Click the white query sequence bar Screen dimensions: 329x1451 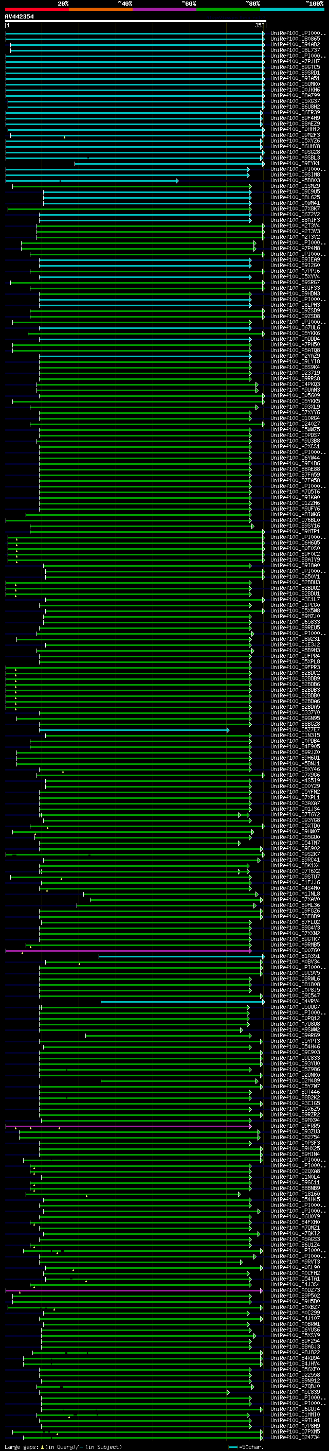[136, 22]
